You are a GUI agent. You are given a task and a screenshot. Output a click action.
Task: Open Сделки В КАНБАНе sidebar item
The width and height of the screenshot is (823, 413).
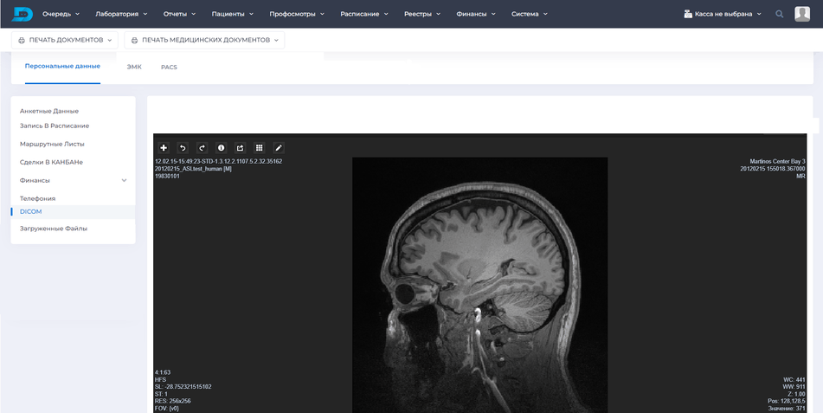coord(51,163)
